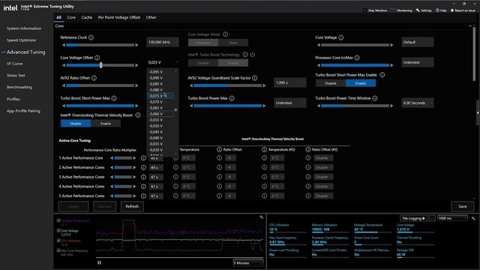
Task: Toggle the CPU Utilization graph checkbox
Action: coord(58,240)
